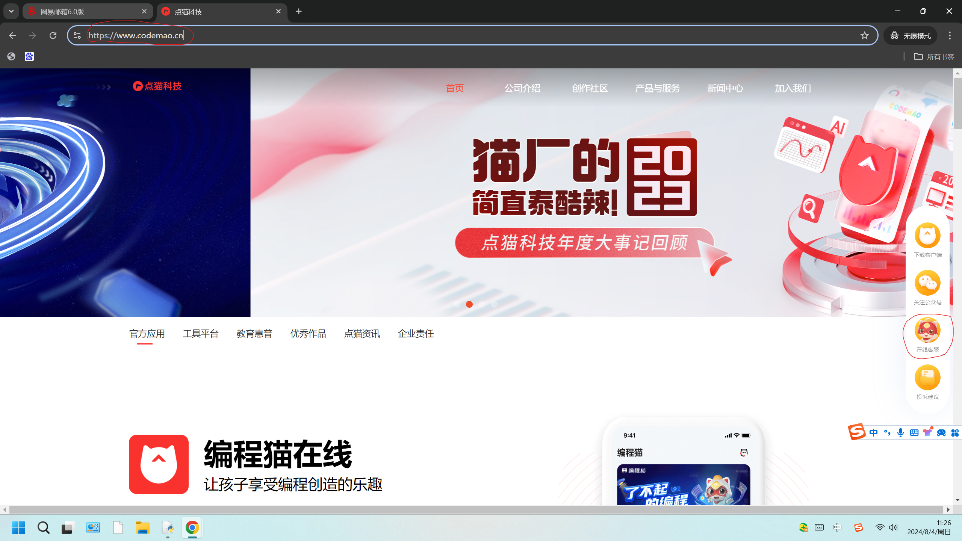View site information icon in address bar

click(77, 35)
